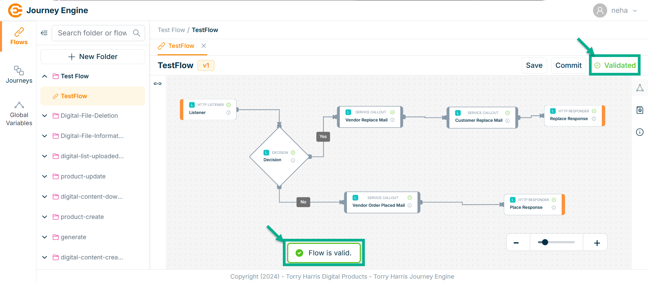Click info icon on Listener node
Screen dimensions: 648x283
tap(228, 113)
